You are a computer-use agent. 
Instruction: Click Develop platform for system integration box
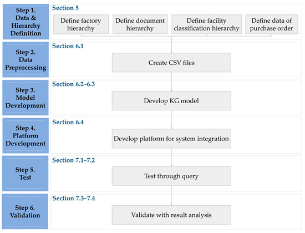[171, 138]
